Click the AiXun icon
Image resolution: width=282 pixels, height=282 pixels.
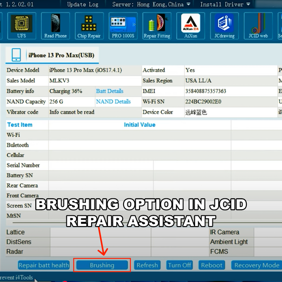(191, 25)
